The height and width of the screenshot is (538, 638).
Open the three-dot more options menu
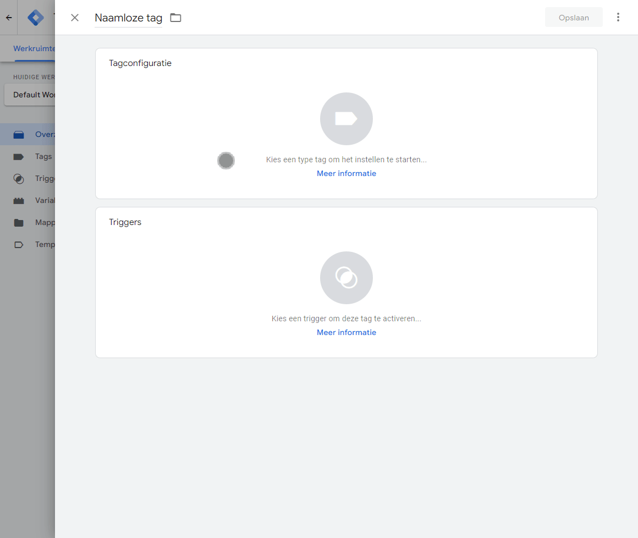tap(618, 18)
